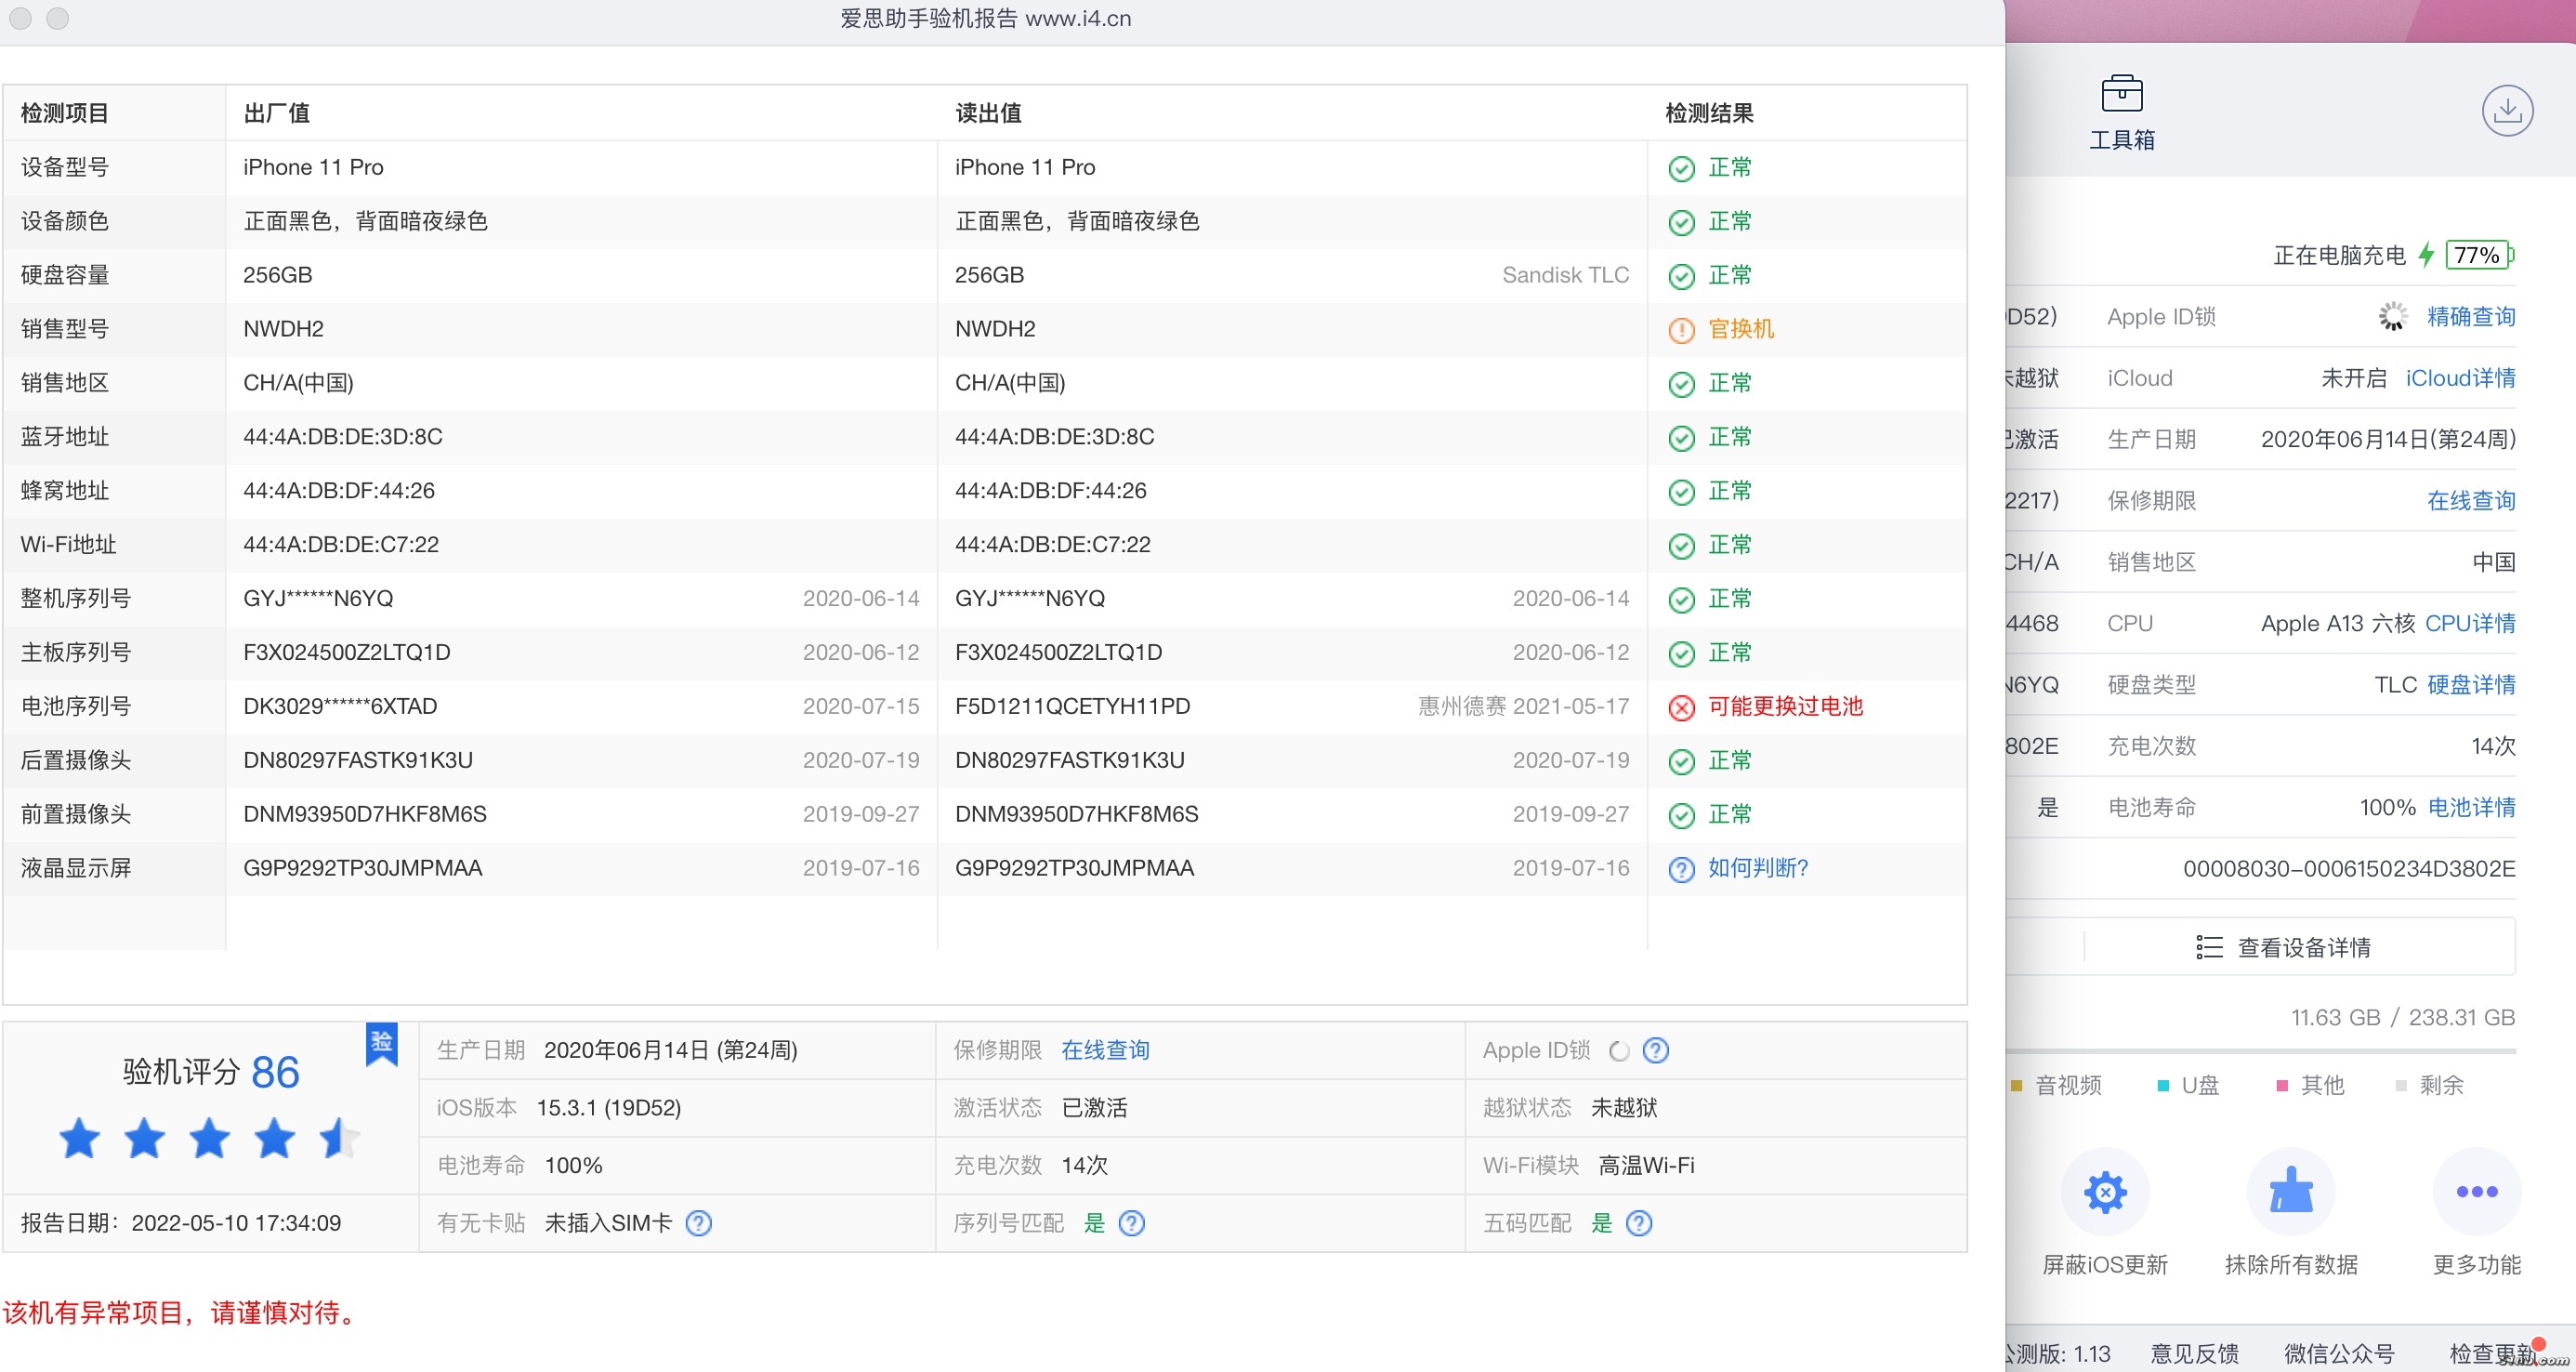Click the 抹除所有数据 broom icon
This screenshot has width=2576, height=1372.
click(2290, 1191)
